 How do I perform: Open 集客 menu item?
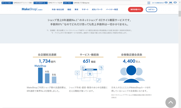tap(76, 10)
